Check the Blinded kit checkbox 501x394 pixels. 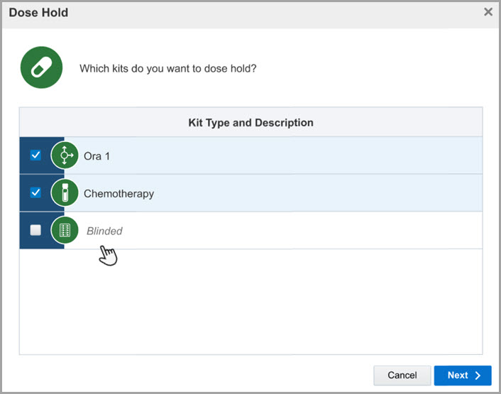point(35,230)
